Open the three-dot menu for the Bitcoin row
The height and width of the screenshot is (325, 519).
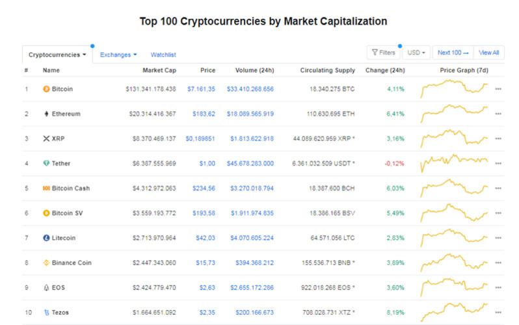[x=498, y=89]
